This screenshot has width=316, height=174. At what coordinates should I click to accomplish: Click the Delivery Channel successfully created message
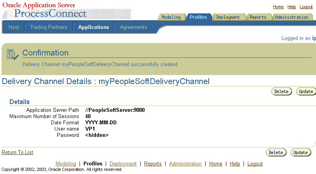(x=100, y=65)
